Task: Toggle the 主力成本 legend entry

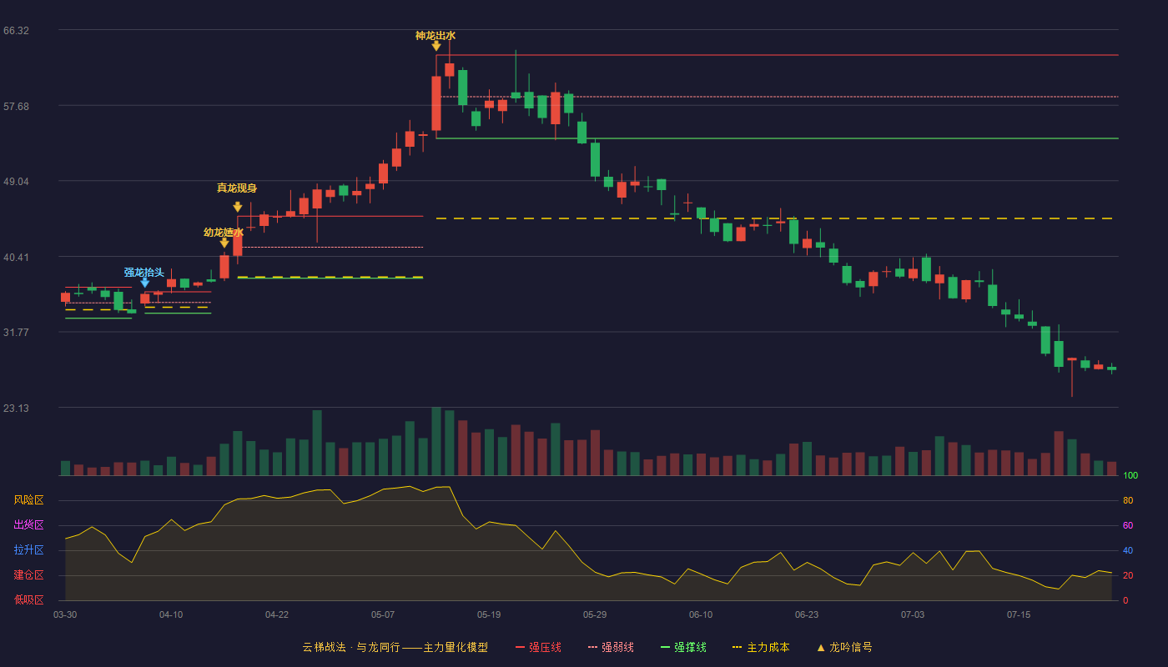Action: point(761,647)
